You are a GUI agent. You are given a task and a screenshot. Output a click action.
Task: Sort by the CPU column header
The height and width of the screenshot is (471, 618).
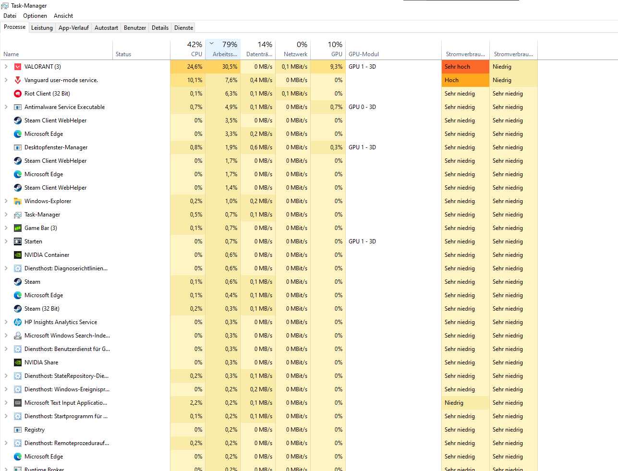(188, 49)
